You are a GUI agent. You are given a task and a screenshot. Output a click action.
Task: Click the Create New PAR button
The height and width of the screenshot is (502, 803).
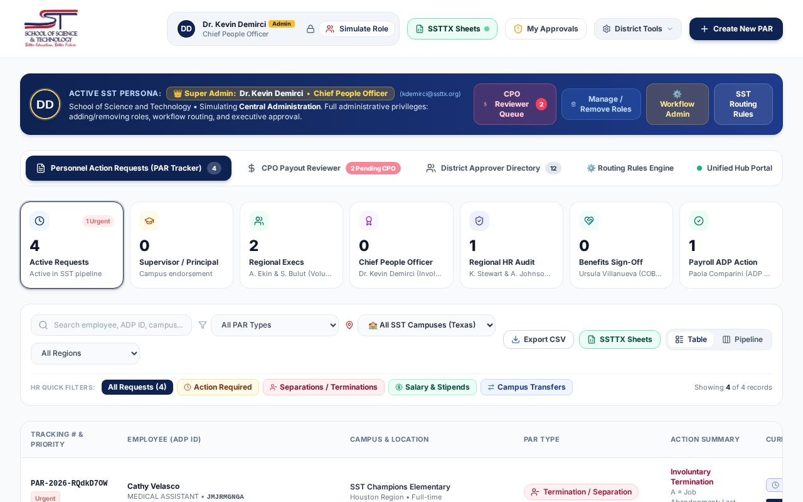[x=736, y=29]
